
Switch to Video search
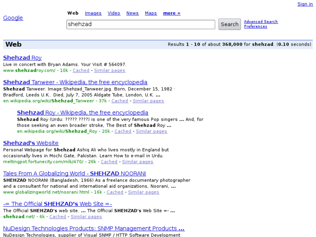point(113,13)
